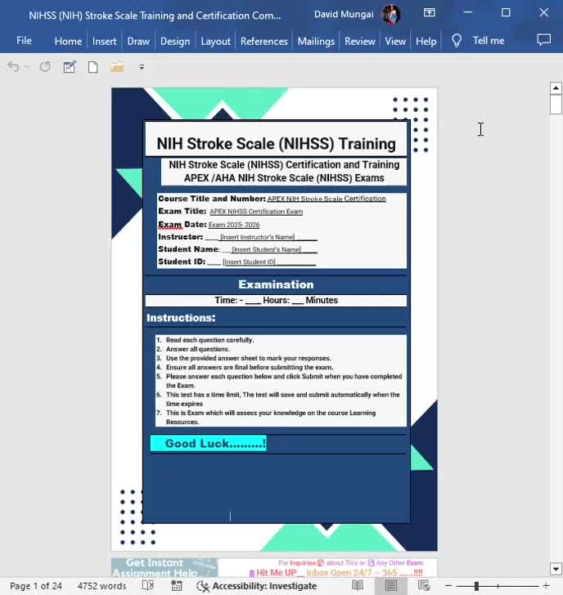
Task: Create a new blank document icon
Action: click(x=92, y=67)
